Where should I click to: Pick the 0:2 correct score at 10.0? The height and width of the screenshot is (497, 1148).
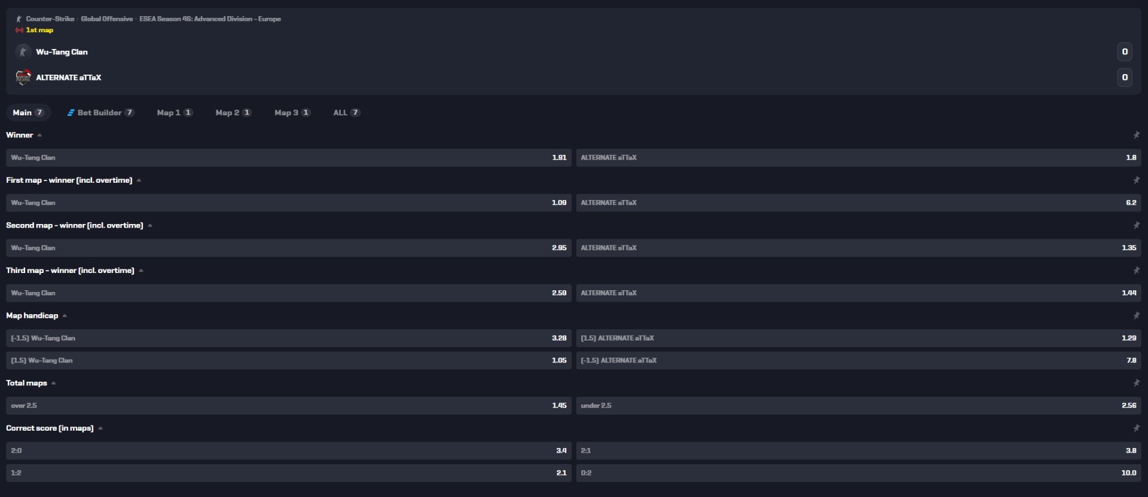858,473
